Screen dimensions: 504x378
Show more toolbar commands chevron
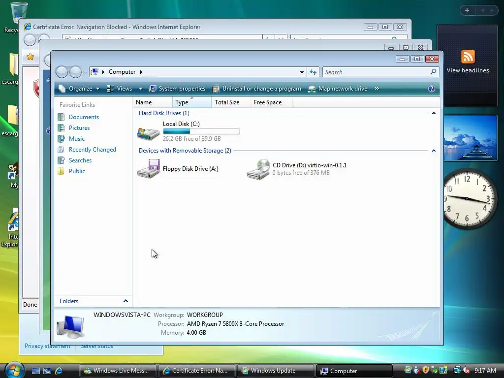[377, 89]
